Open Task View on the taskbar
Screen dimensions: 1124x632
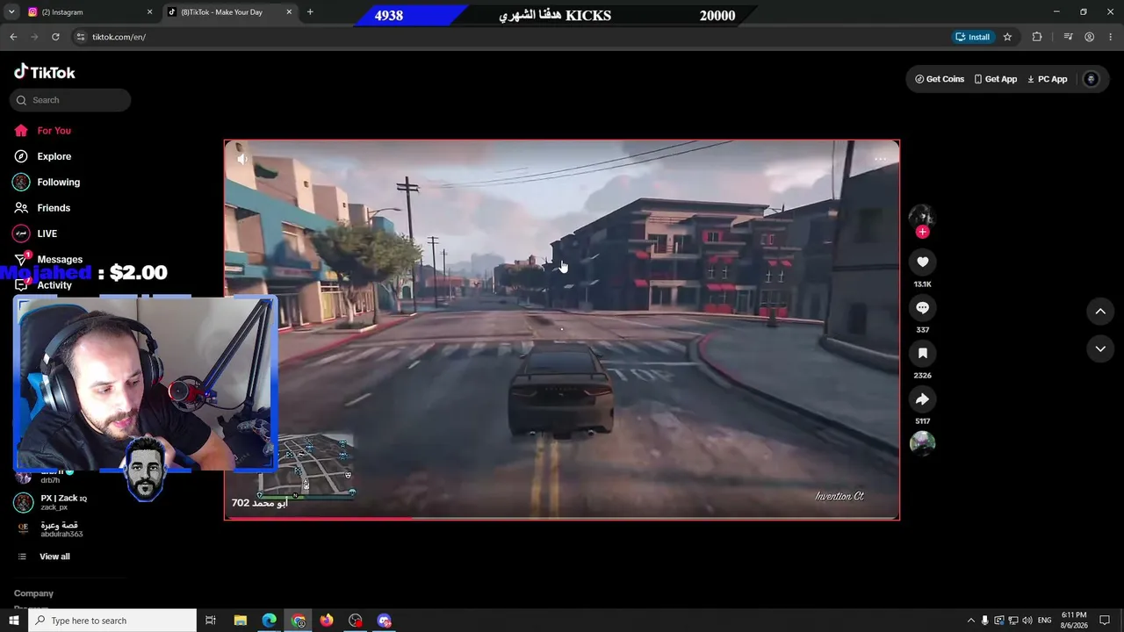pyautogui.click(x=211, y=621)
